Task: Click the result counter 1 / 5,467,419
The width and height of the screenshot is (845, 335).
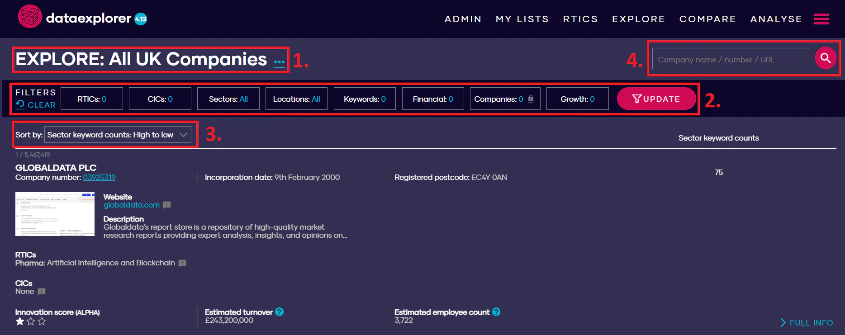Action: [33, 155]
